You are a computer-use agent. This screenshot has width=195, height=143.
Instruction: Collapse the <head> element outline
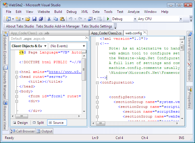[x=17, y=77]
